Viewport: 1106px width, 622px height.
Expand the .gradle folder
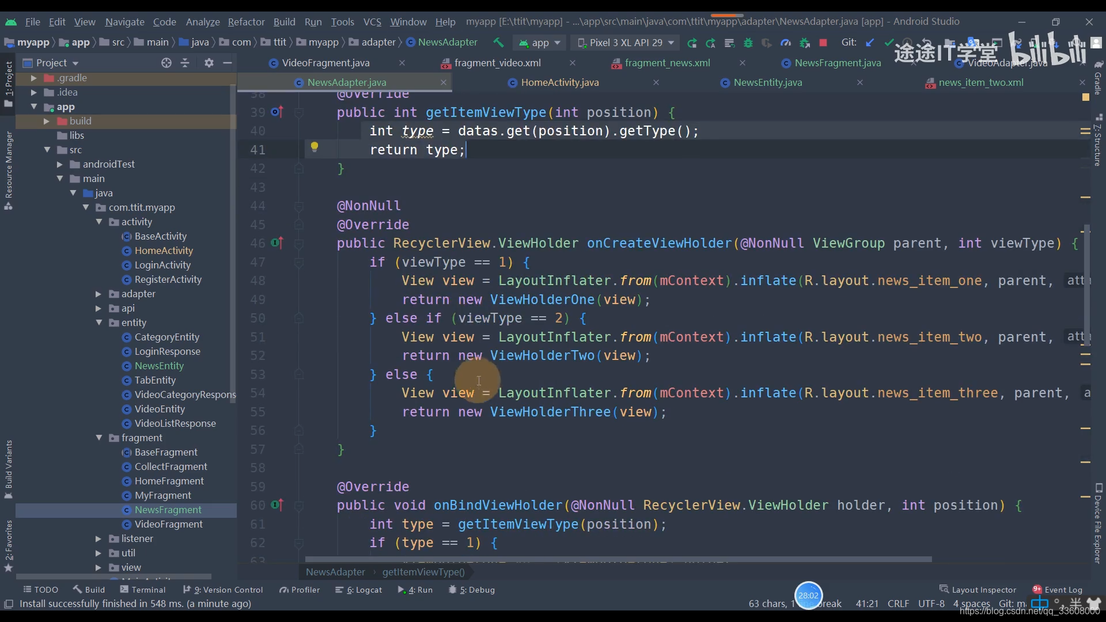34,78
